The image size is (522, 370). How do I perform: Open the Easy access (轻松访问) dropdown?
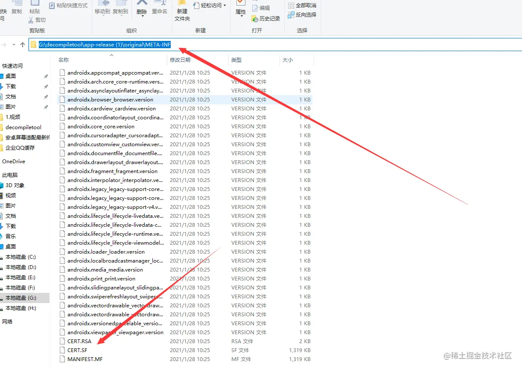[210, 6]
